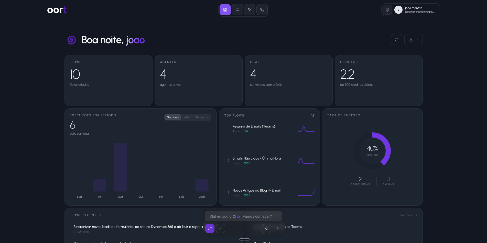This screenshot has width=487, height=243.
Task: Switch executions chart to Mês
Action: tap(187, 117)
